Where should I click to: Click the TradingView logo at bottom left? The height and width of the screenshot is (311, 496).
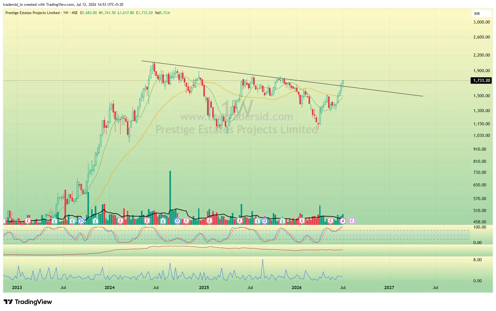point(28,302)
